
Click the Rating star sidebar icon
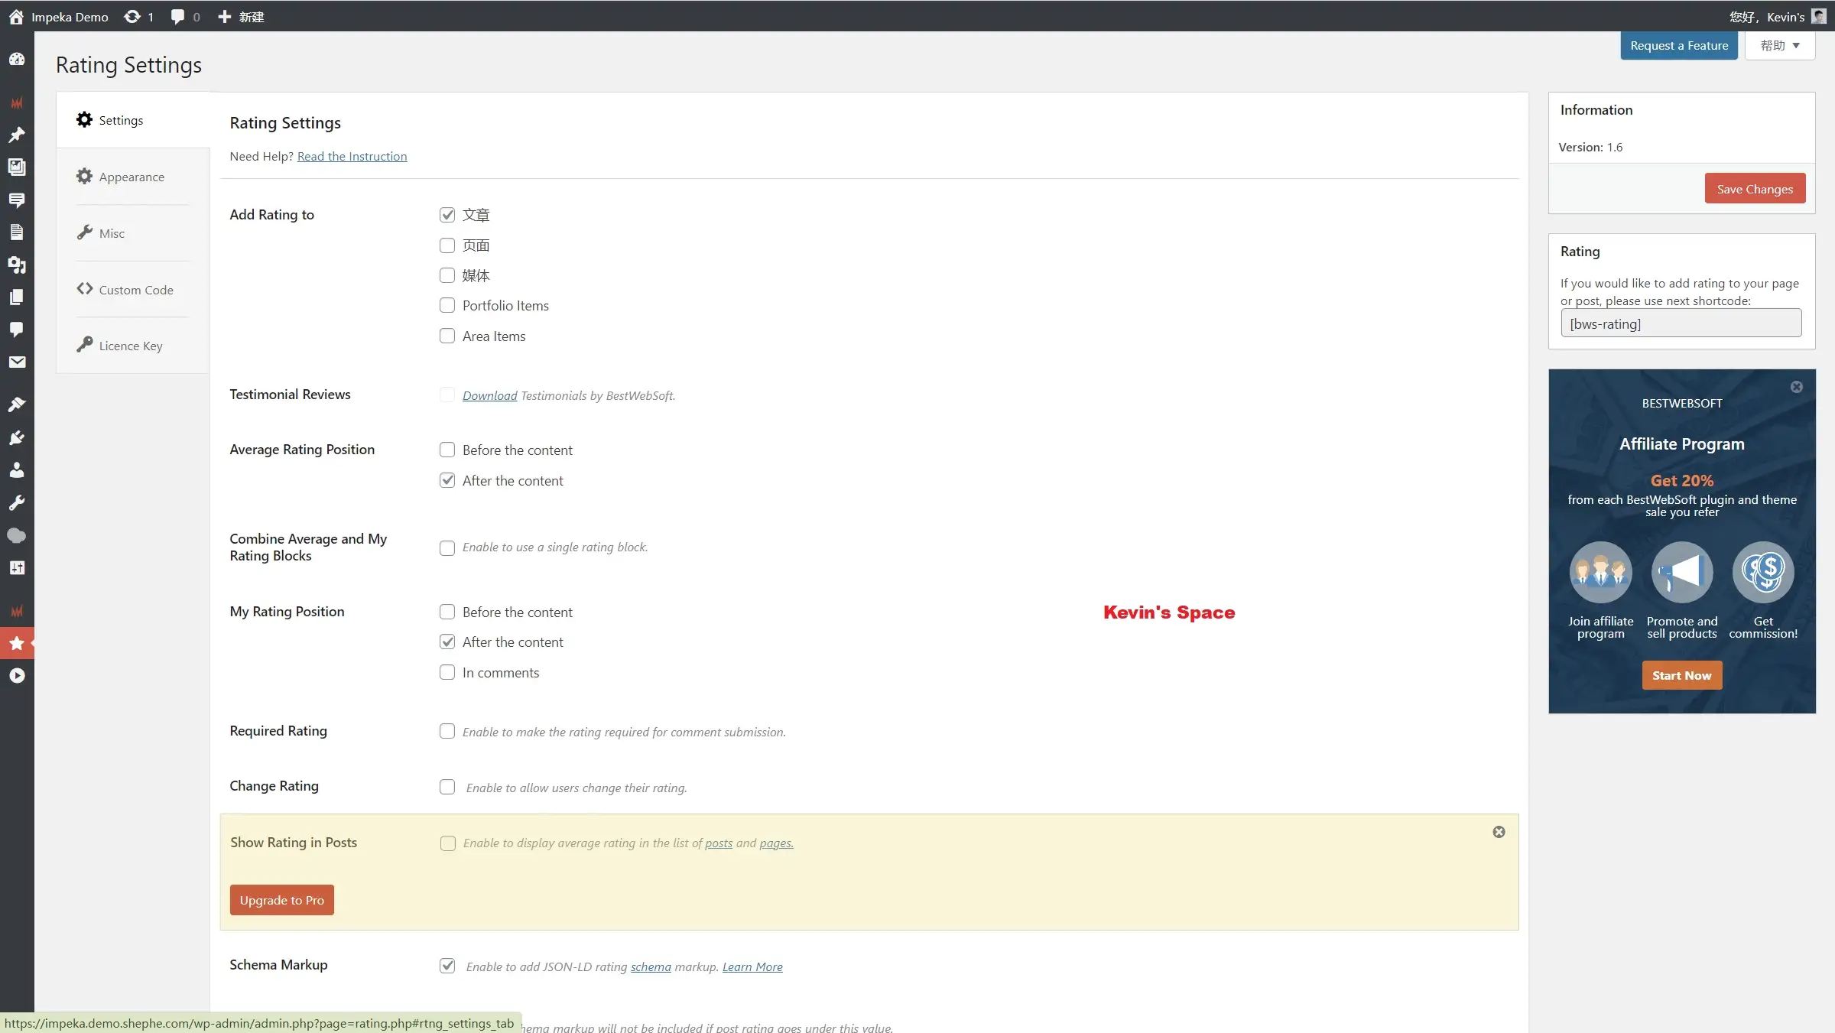(17, 643)
